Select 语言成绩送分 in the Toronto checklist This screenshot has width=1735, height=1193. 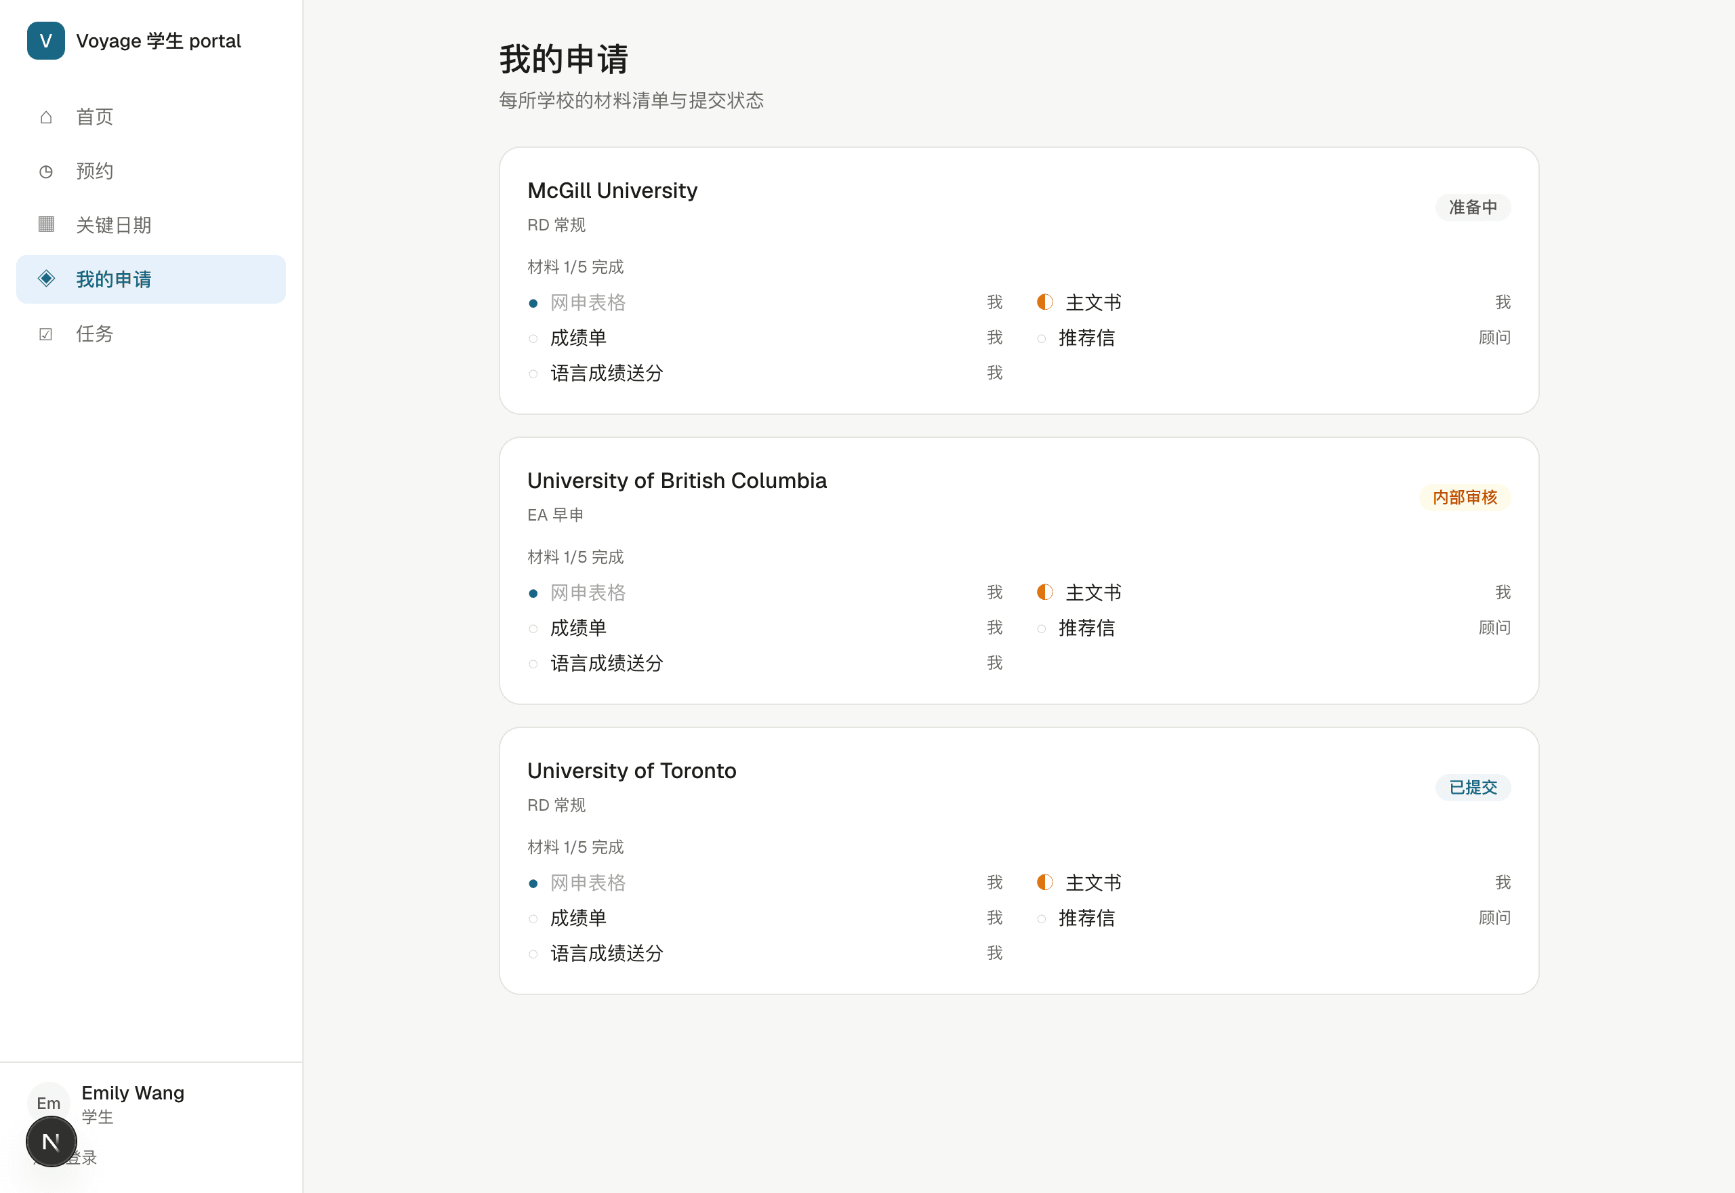tap(607, 953)
